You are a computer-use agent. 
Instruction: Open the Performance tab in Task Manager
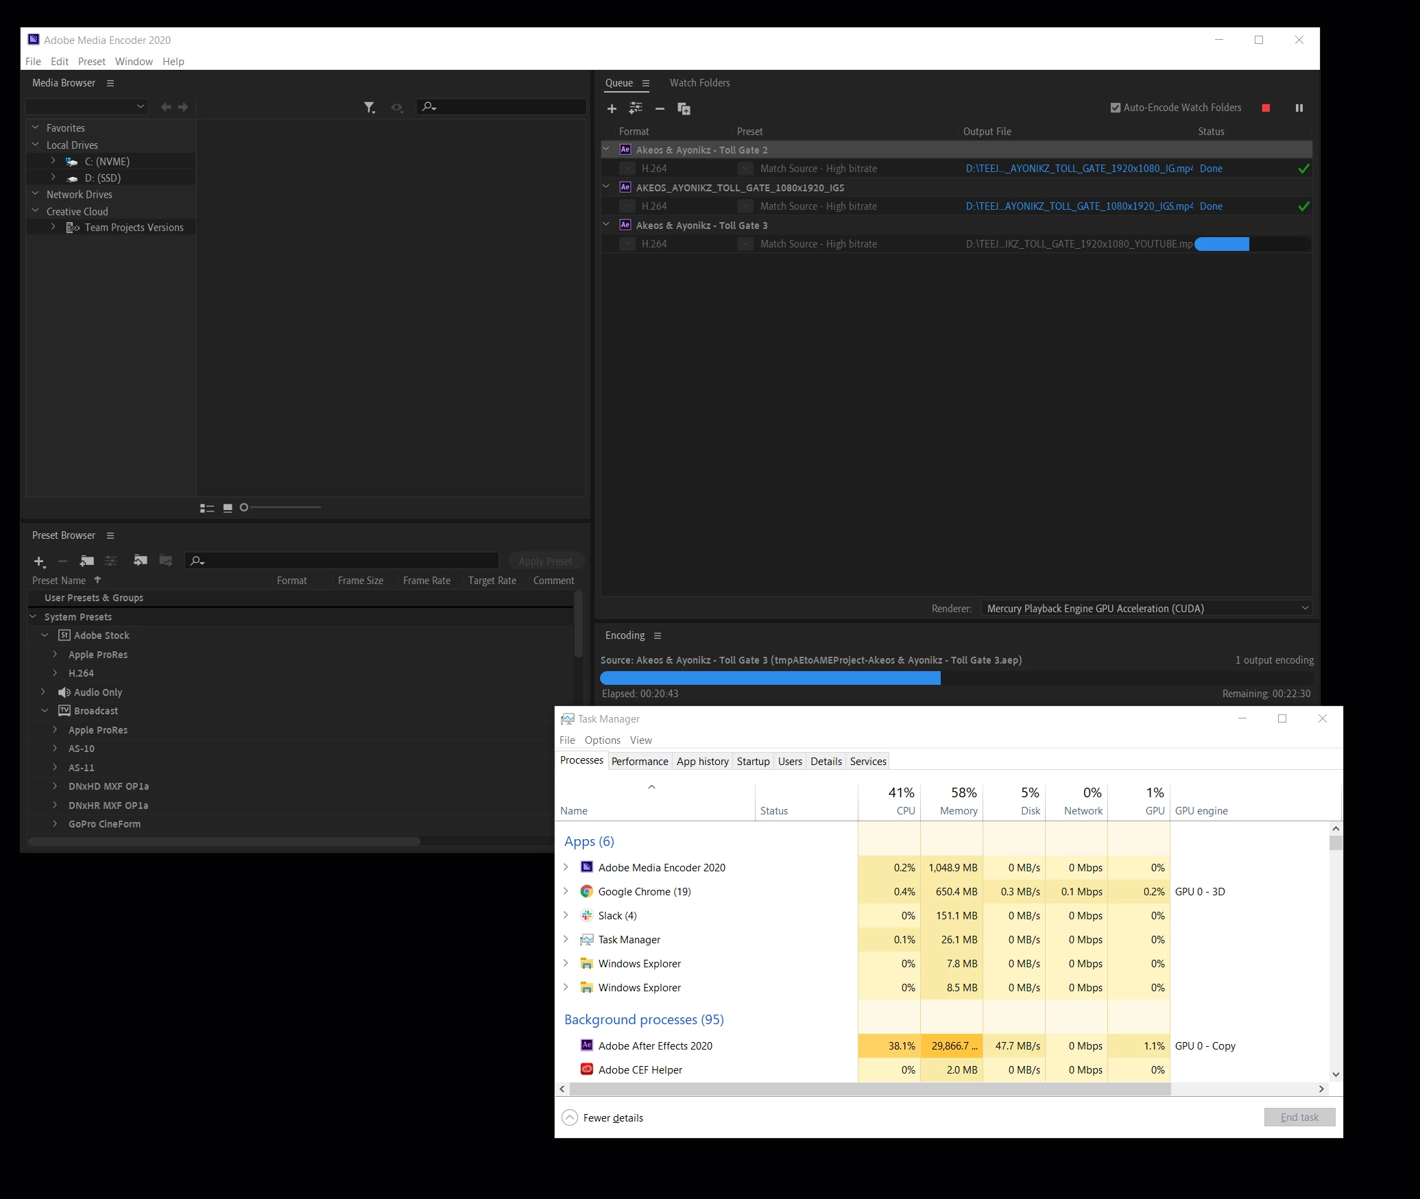pos(639,761)
